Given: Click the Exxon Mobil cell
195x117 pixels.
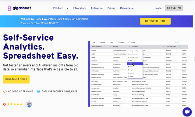Looking at the screenshot, I should (95, 95).
